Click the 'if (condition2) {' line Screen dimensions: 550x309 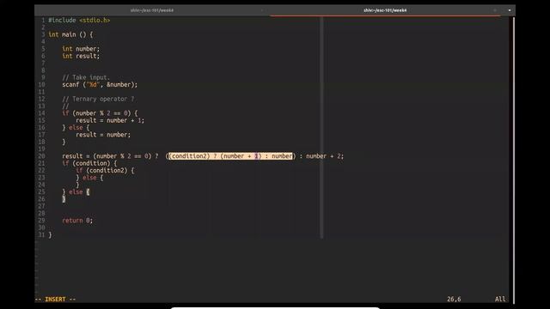coord(105,171)
